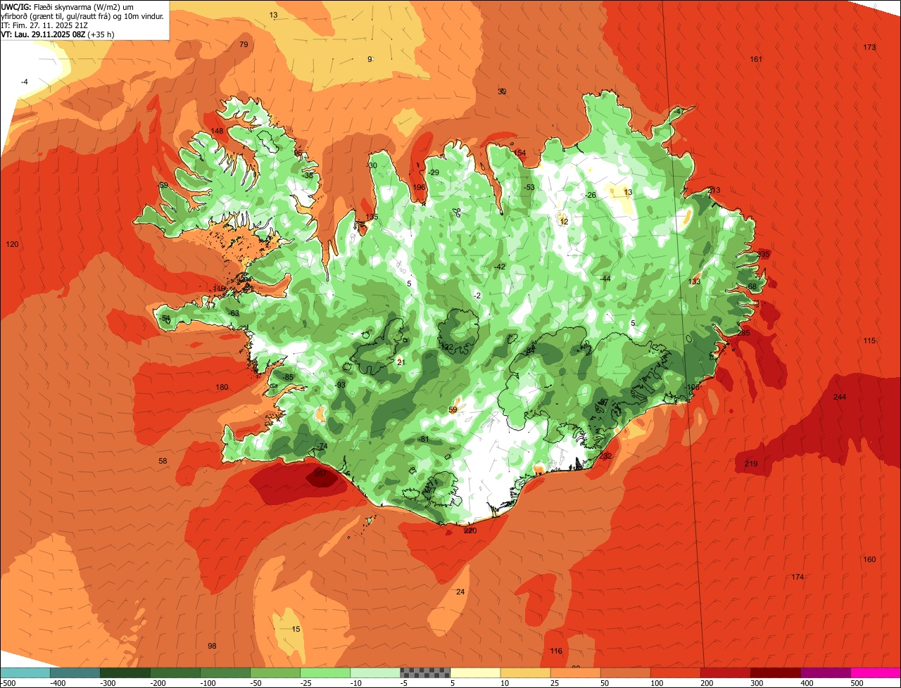
Task: Click the map value '79'
Action: (x=244, y=44)
